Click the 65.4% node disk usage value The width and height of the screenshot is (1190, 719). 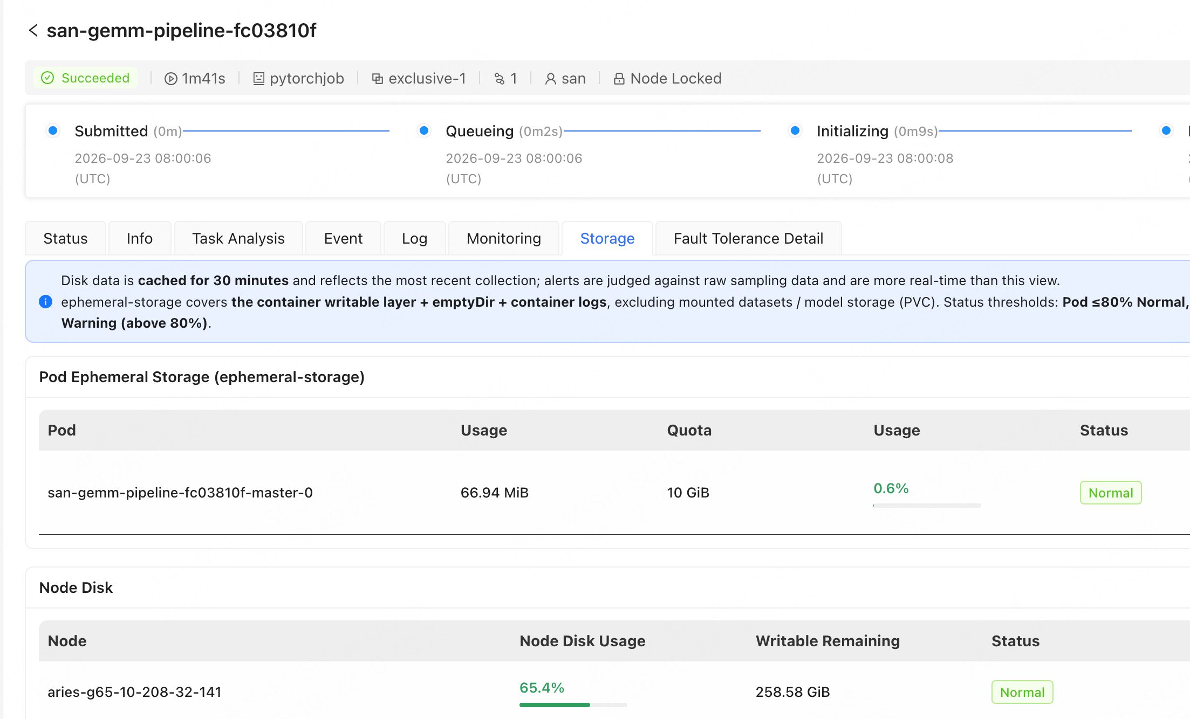(542, 688)
